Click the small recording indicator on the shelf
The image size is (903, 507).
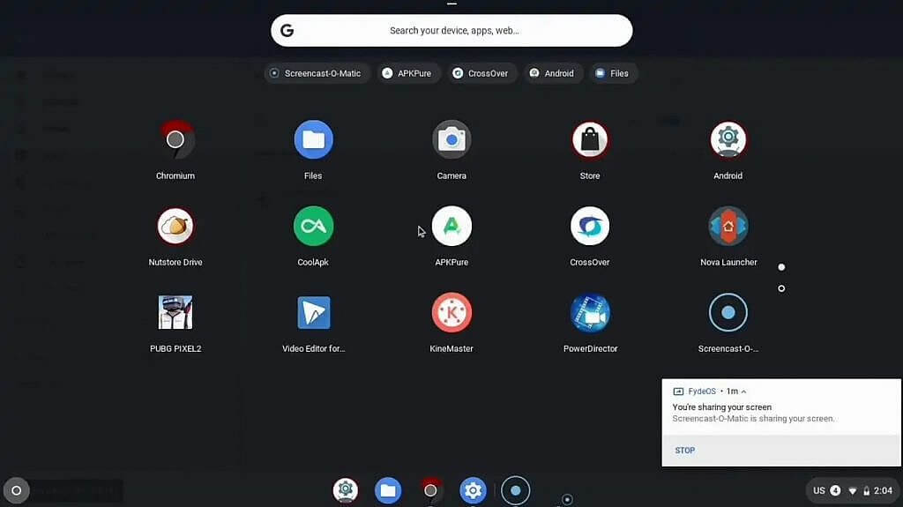567,499
